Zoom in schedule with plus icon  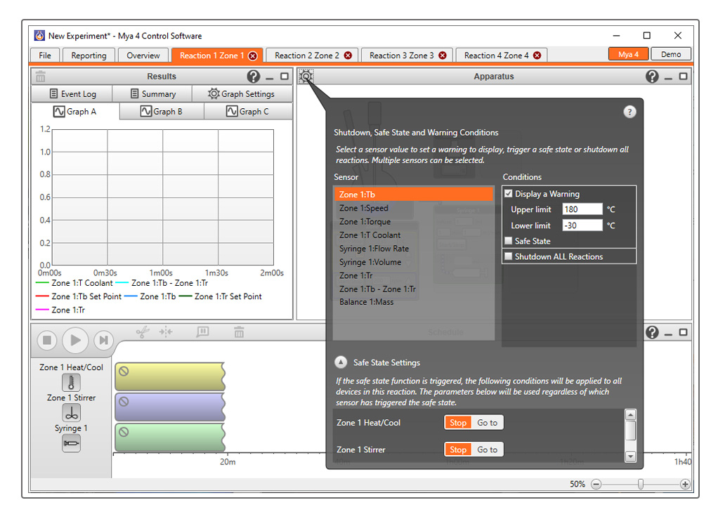[685, 484]
